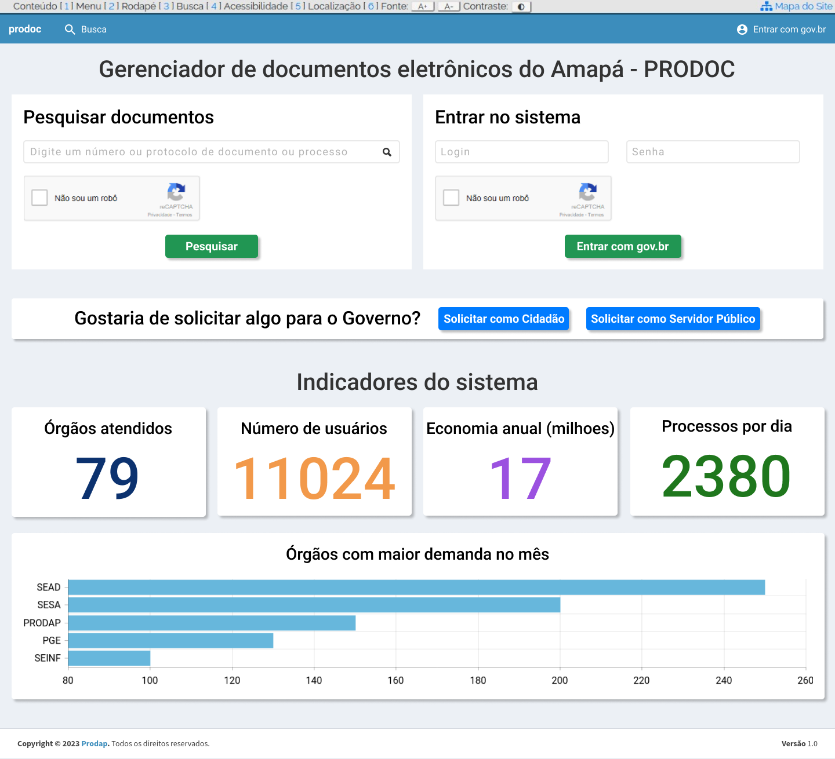This screenshot has width=835, height=759.
Task: Open the Prodap link in the footer
Action: click(95, 743)
